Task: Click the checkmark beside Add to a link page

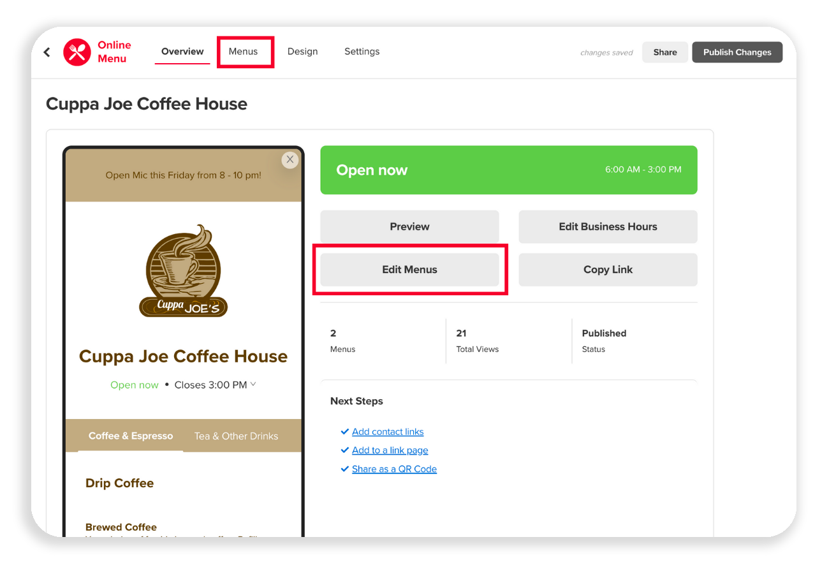Action: tap(345, 450)
